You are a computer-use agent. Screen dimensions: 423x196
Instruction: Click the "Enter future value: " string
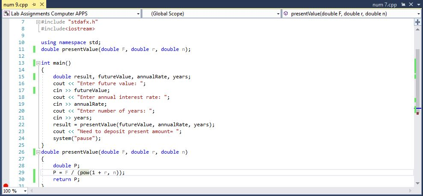[110, 83]
